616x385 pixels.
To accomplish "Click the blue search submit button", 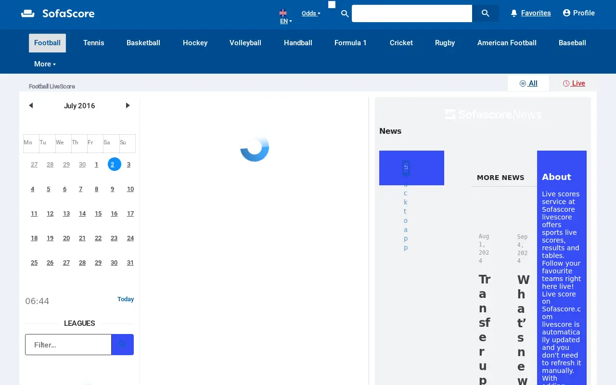I will coord(485,13).
